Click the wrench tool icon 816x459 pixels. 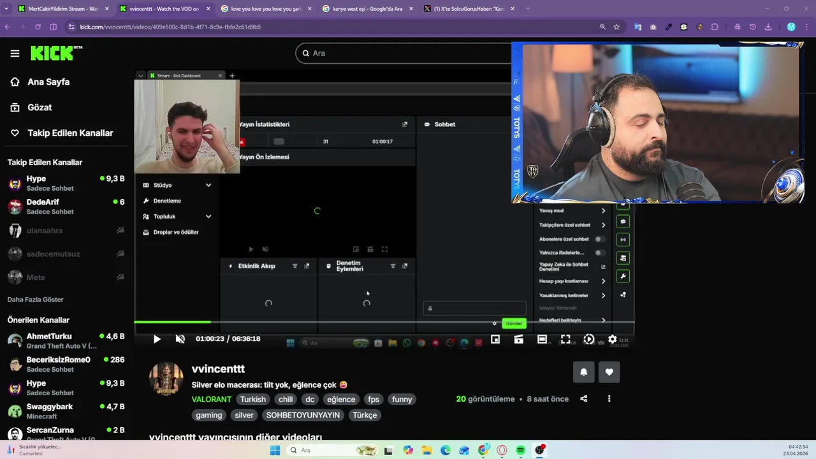(623, 276)
